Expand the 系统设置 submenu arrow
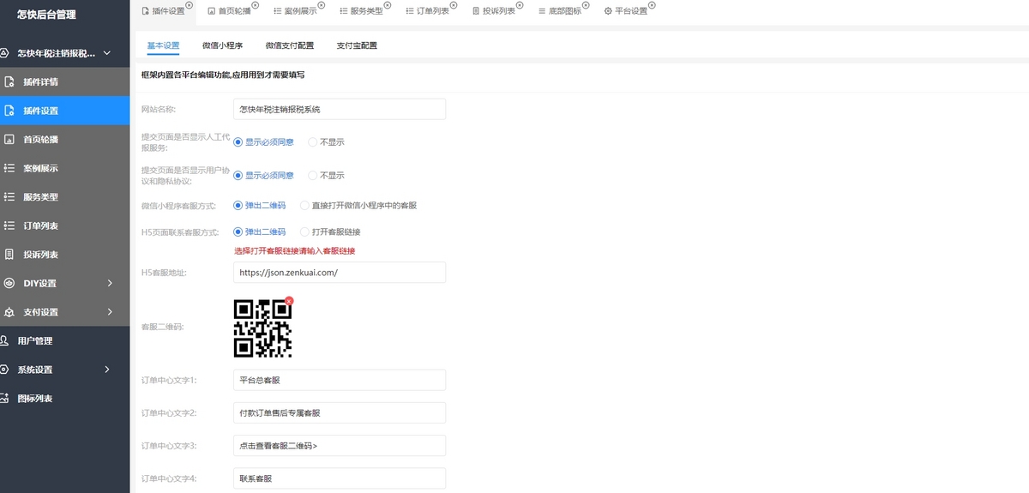1029x493 pixels. click(107, 370)
